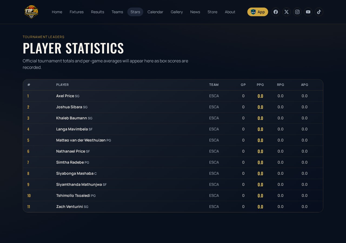Select player Matteo van der Westhuizen

81,140
